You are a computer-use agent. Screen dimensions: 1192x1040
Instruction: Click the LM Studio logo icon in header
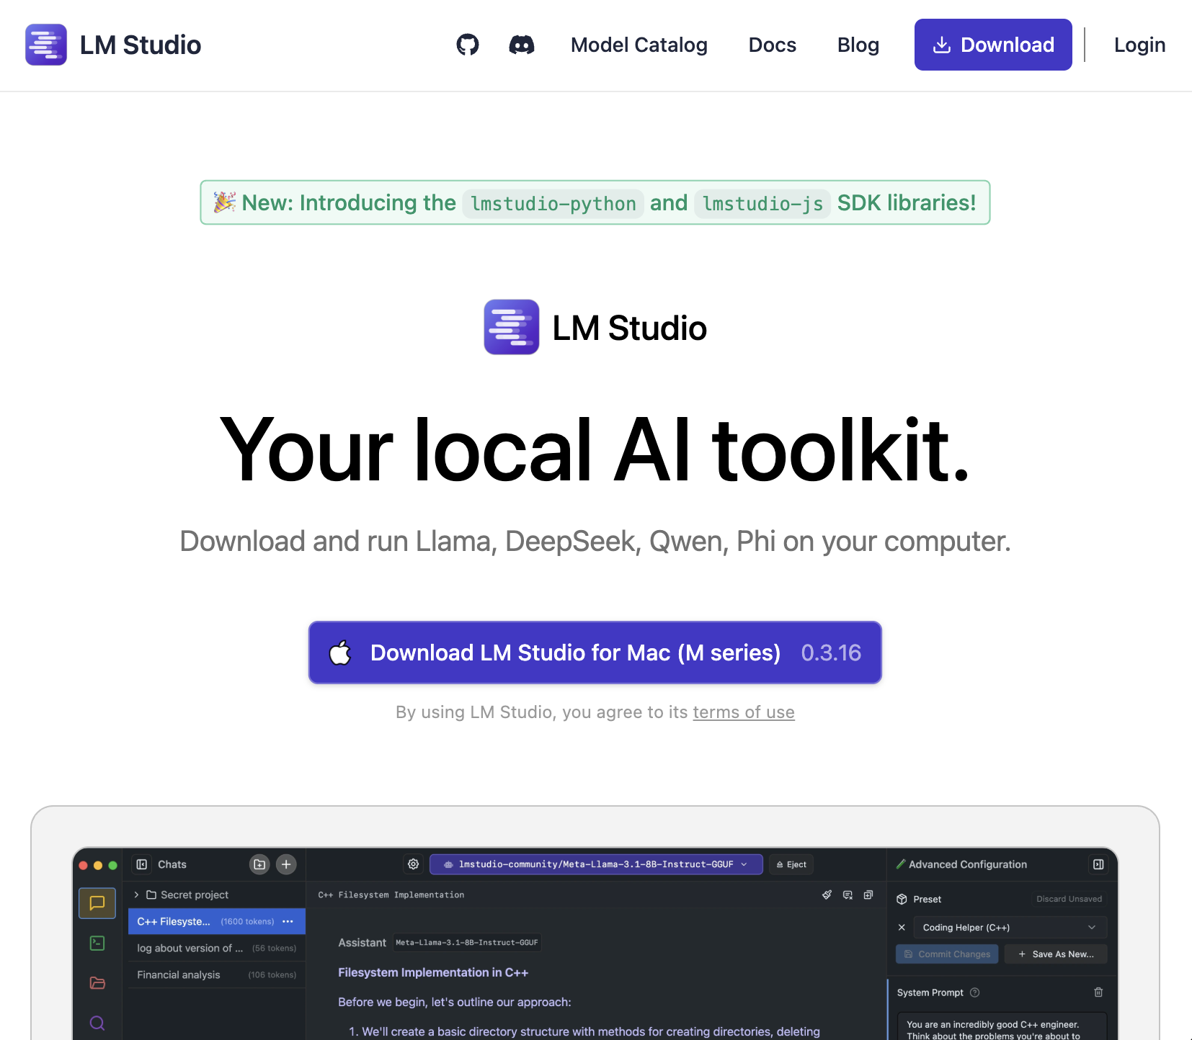pyautogui.click(x=46, y=45)
